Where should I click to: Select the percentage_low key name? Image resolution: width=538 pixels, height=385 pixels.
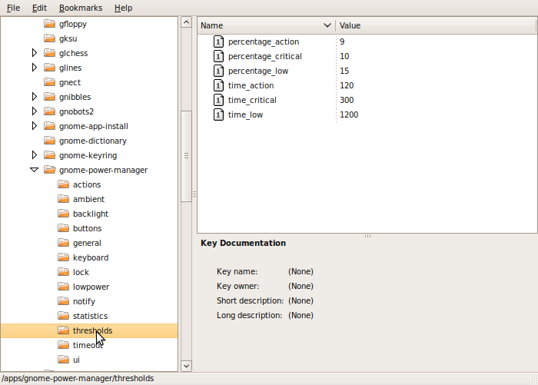click(x=258, y=71)
